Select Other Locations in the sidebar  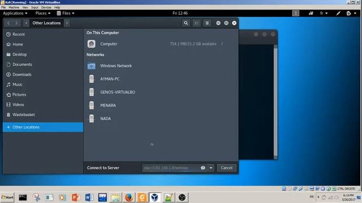[43, 127]
